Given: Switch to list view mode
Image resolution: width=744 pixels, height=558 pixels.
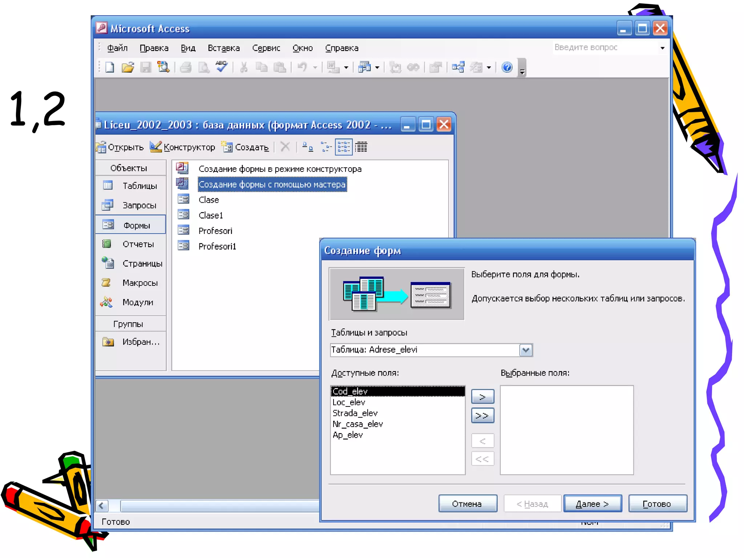Looking at the screenshot, I should tap(343, 147).
